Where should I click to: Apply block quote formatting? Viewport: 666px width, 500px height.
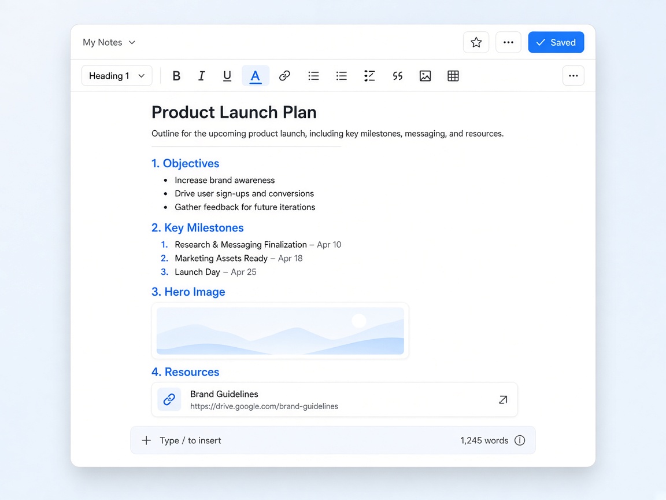398,76
